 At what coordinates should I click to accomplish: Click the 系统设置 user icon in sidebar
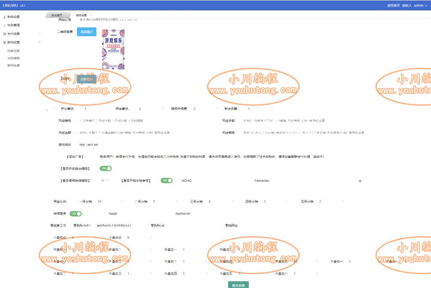click(4, 17)
